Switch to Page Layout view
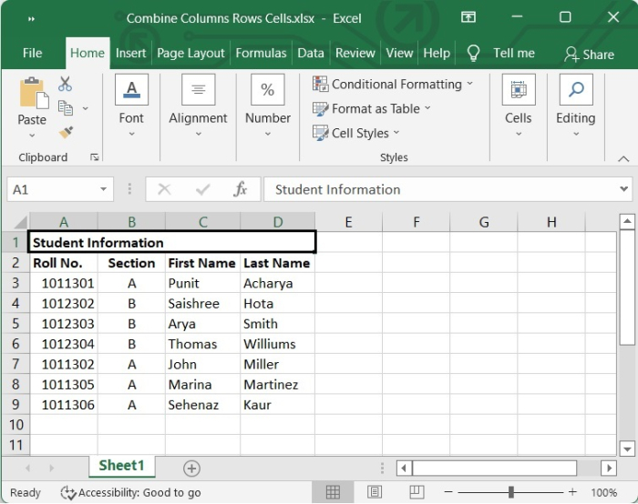 (374, 492)
